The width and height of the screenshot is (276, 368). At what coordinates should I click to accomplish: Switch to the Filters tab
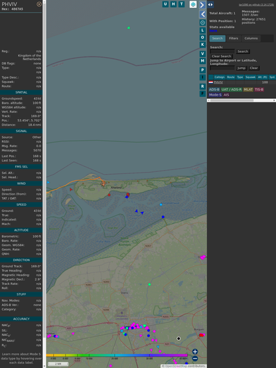[234, 39]
